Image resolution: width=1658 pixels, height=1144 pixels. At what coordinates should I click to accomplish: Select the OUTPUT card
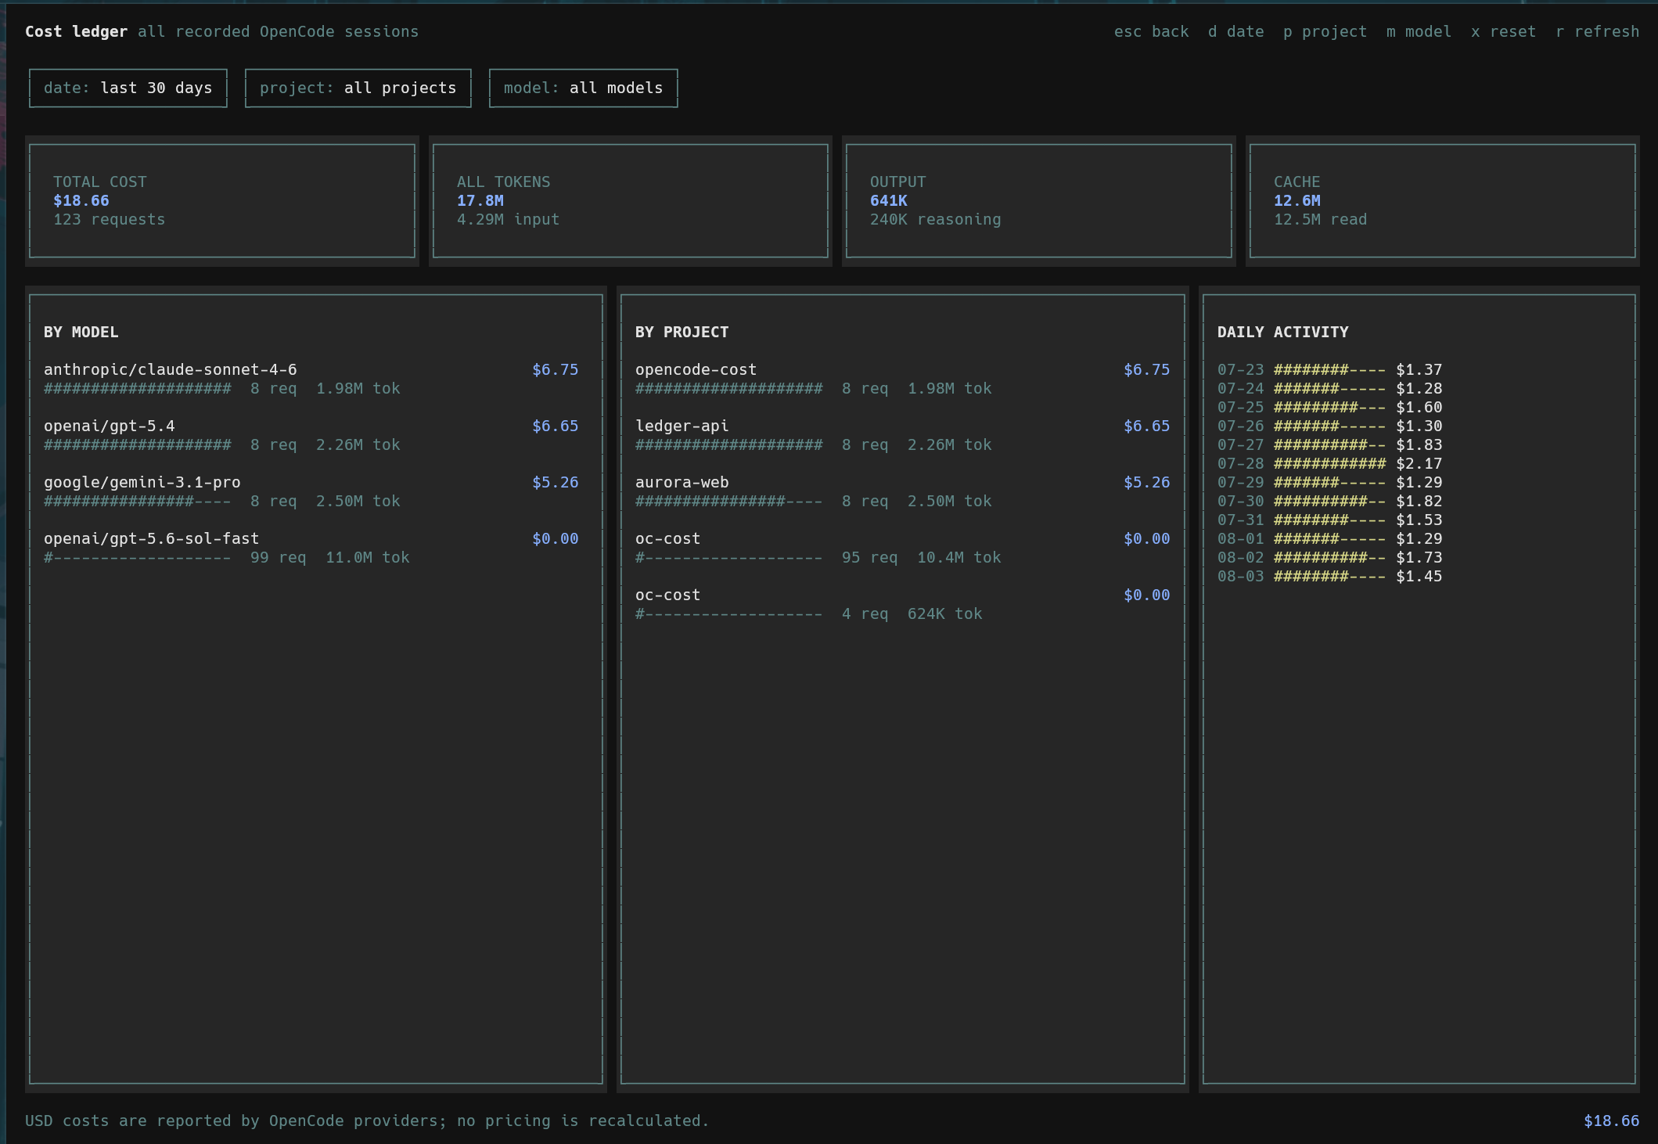click(x=1039, y=201)
